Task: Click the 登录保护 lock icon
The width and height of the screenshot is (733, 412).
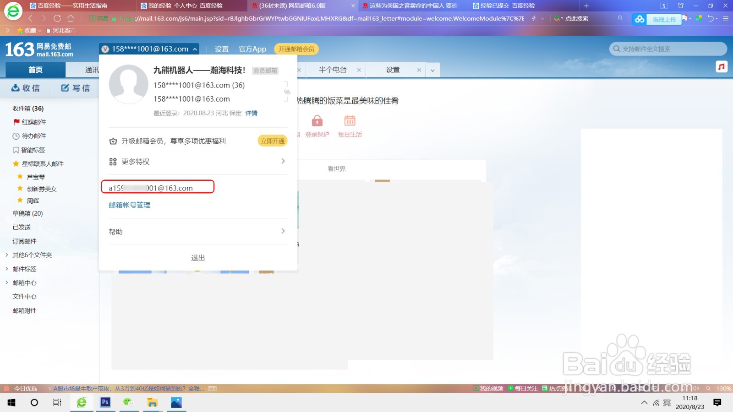Action: (x=317, y=121)
